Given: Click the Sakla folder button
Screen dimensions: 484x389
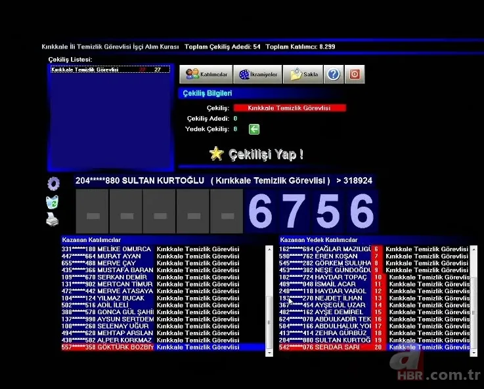Looking at the screenshot, I should pyautogui.click(x=304, y=74).
